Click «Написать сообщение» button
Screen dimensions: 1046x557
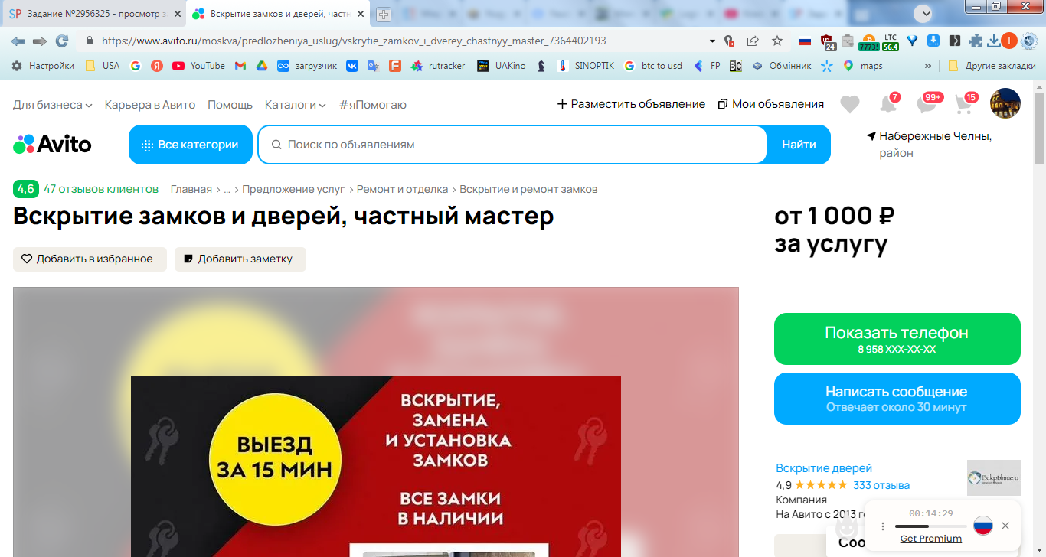point(897,399)
